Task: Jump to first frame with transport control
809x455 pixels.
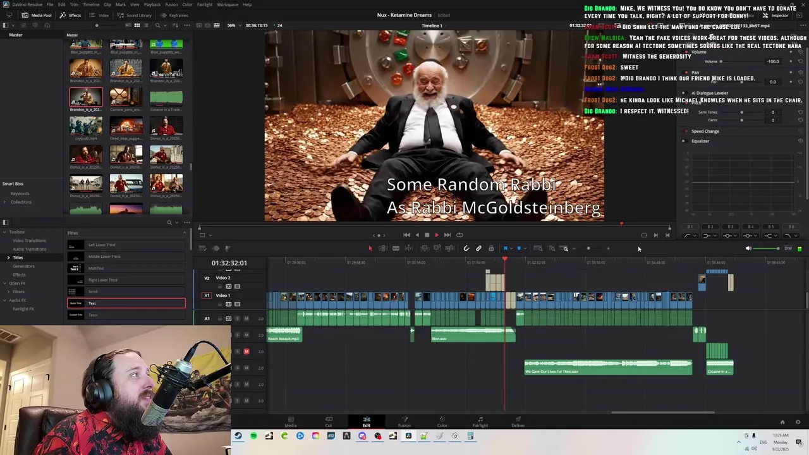Action: tap(406, 235)
